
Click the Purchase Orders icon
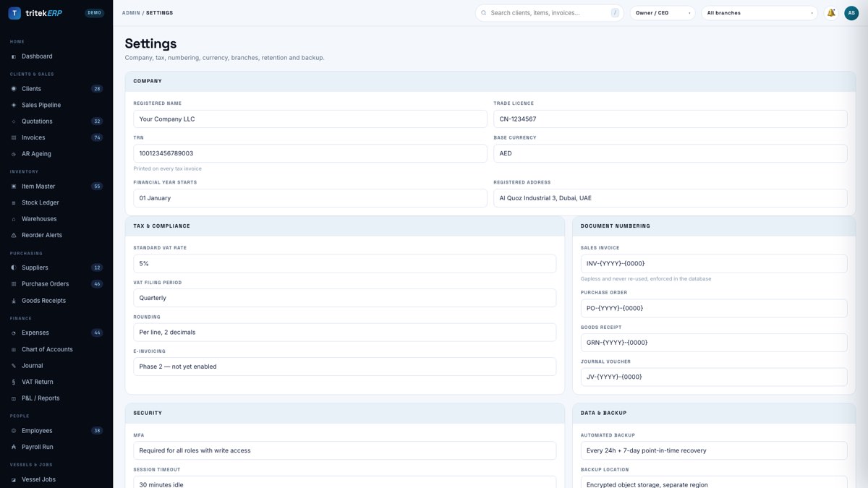tap(14, 284)
